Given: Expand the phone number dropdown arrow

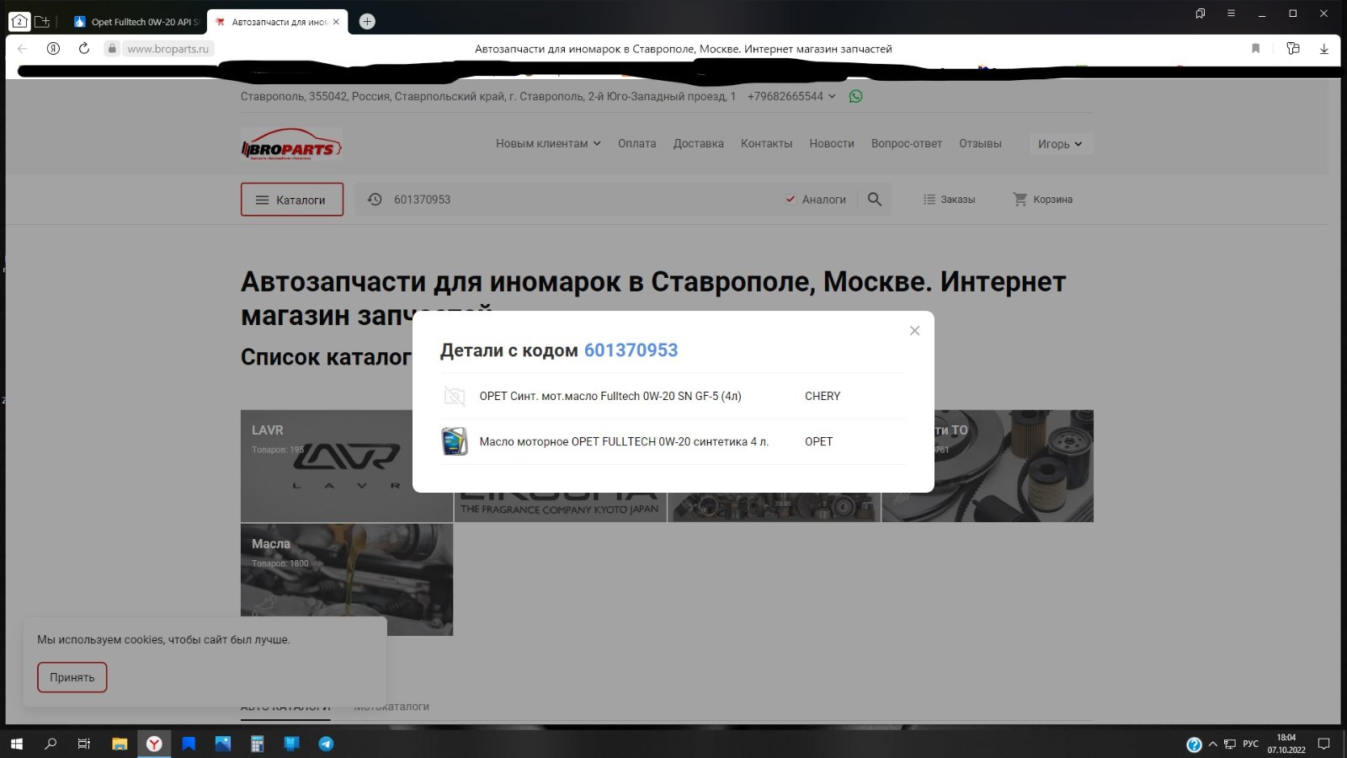Looking at the screenshot, I should tap(832, 96).
